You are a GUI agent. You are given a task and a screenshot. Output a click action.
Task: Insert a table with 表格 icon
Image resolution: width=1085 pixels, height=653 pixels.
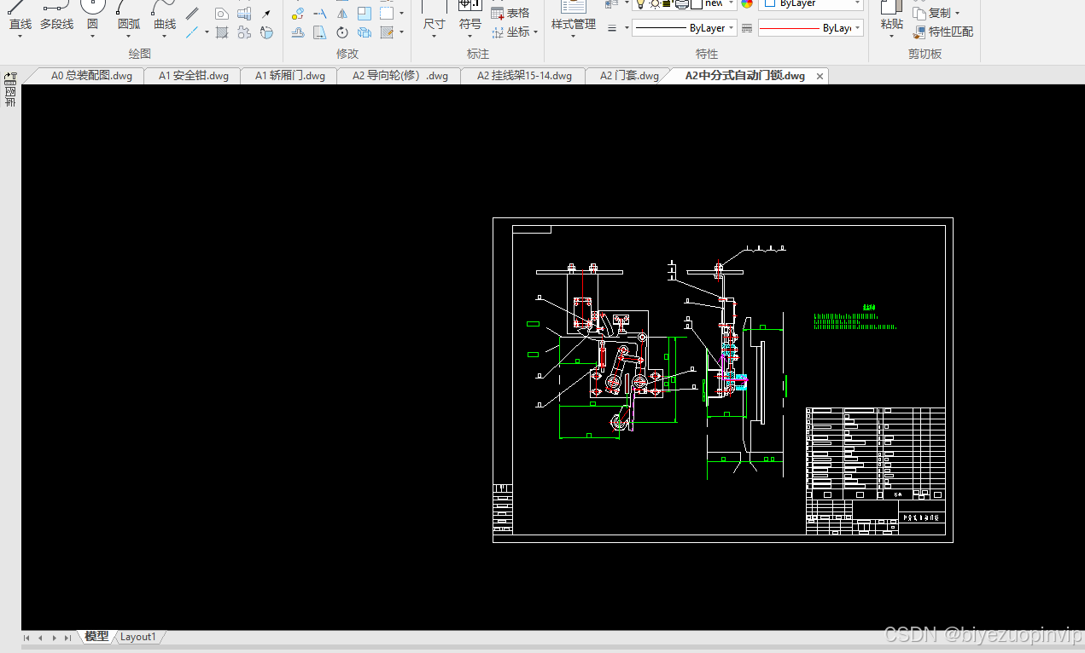click(510, 13)
